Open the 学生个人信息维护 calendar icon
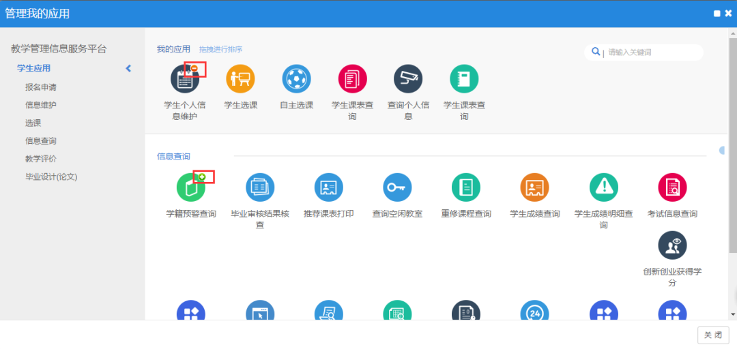Screen dimensions: 737x349 click(x=185, y=79)
